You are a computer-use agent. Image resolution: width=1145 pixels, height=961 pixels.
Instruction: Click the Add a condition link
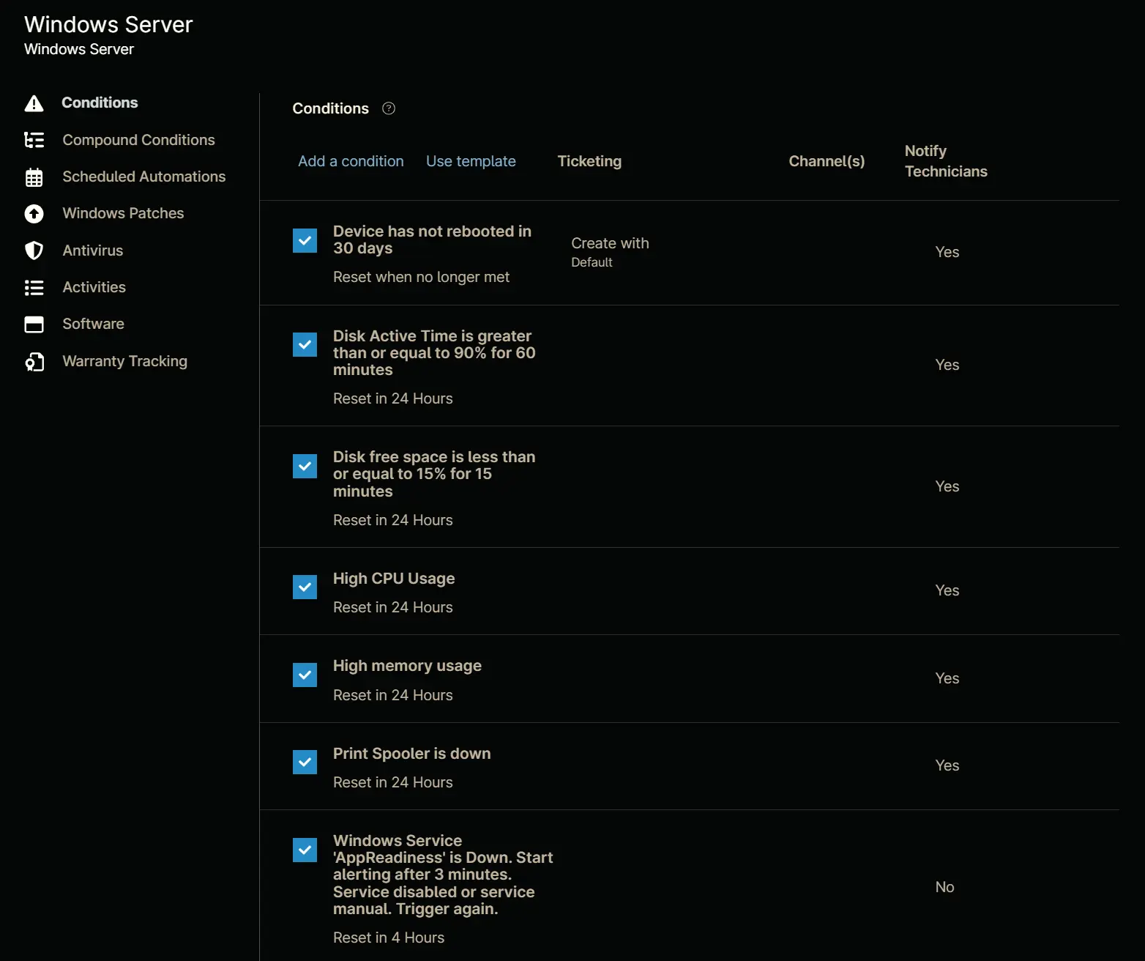(351, 161)
